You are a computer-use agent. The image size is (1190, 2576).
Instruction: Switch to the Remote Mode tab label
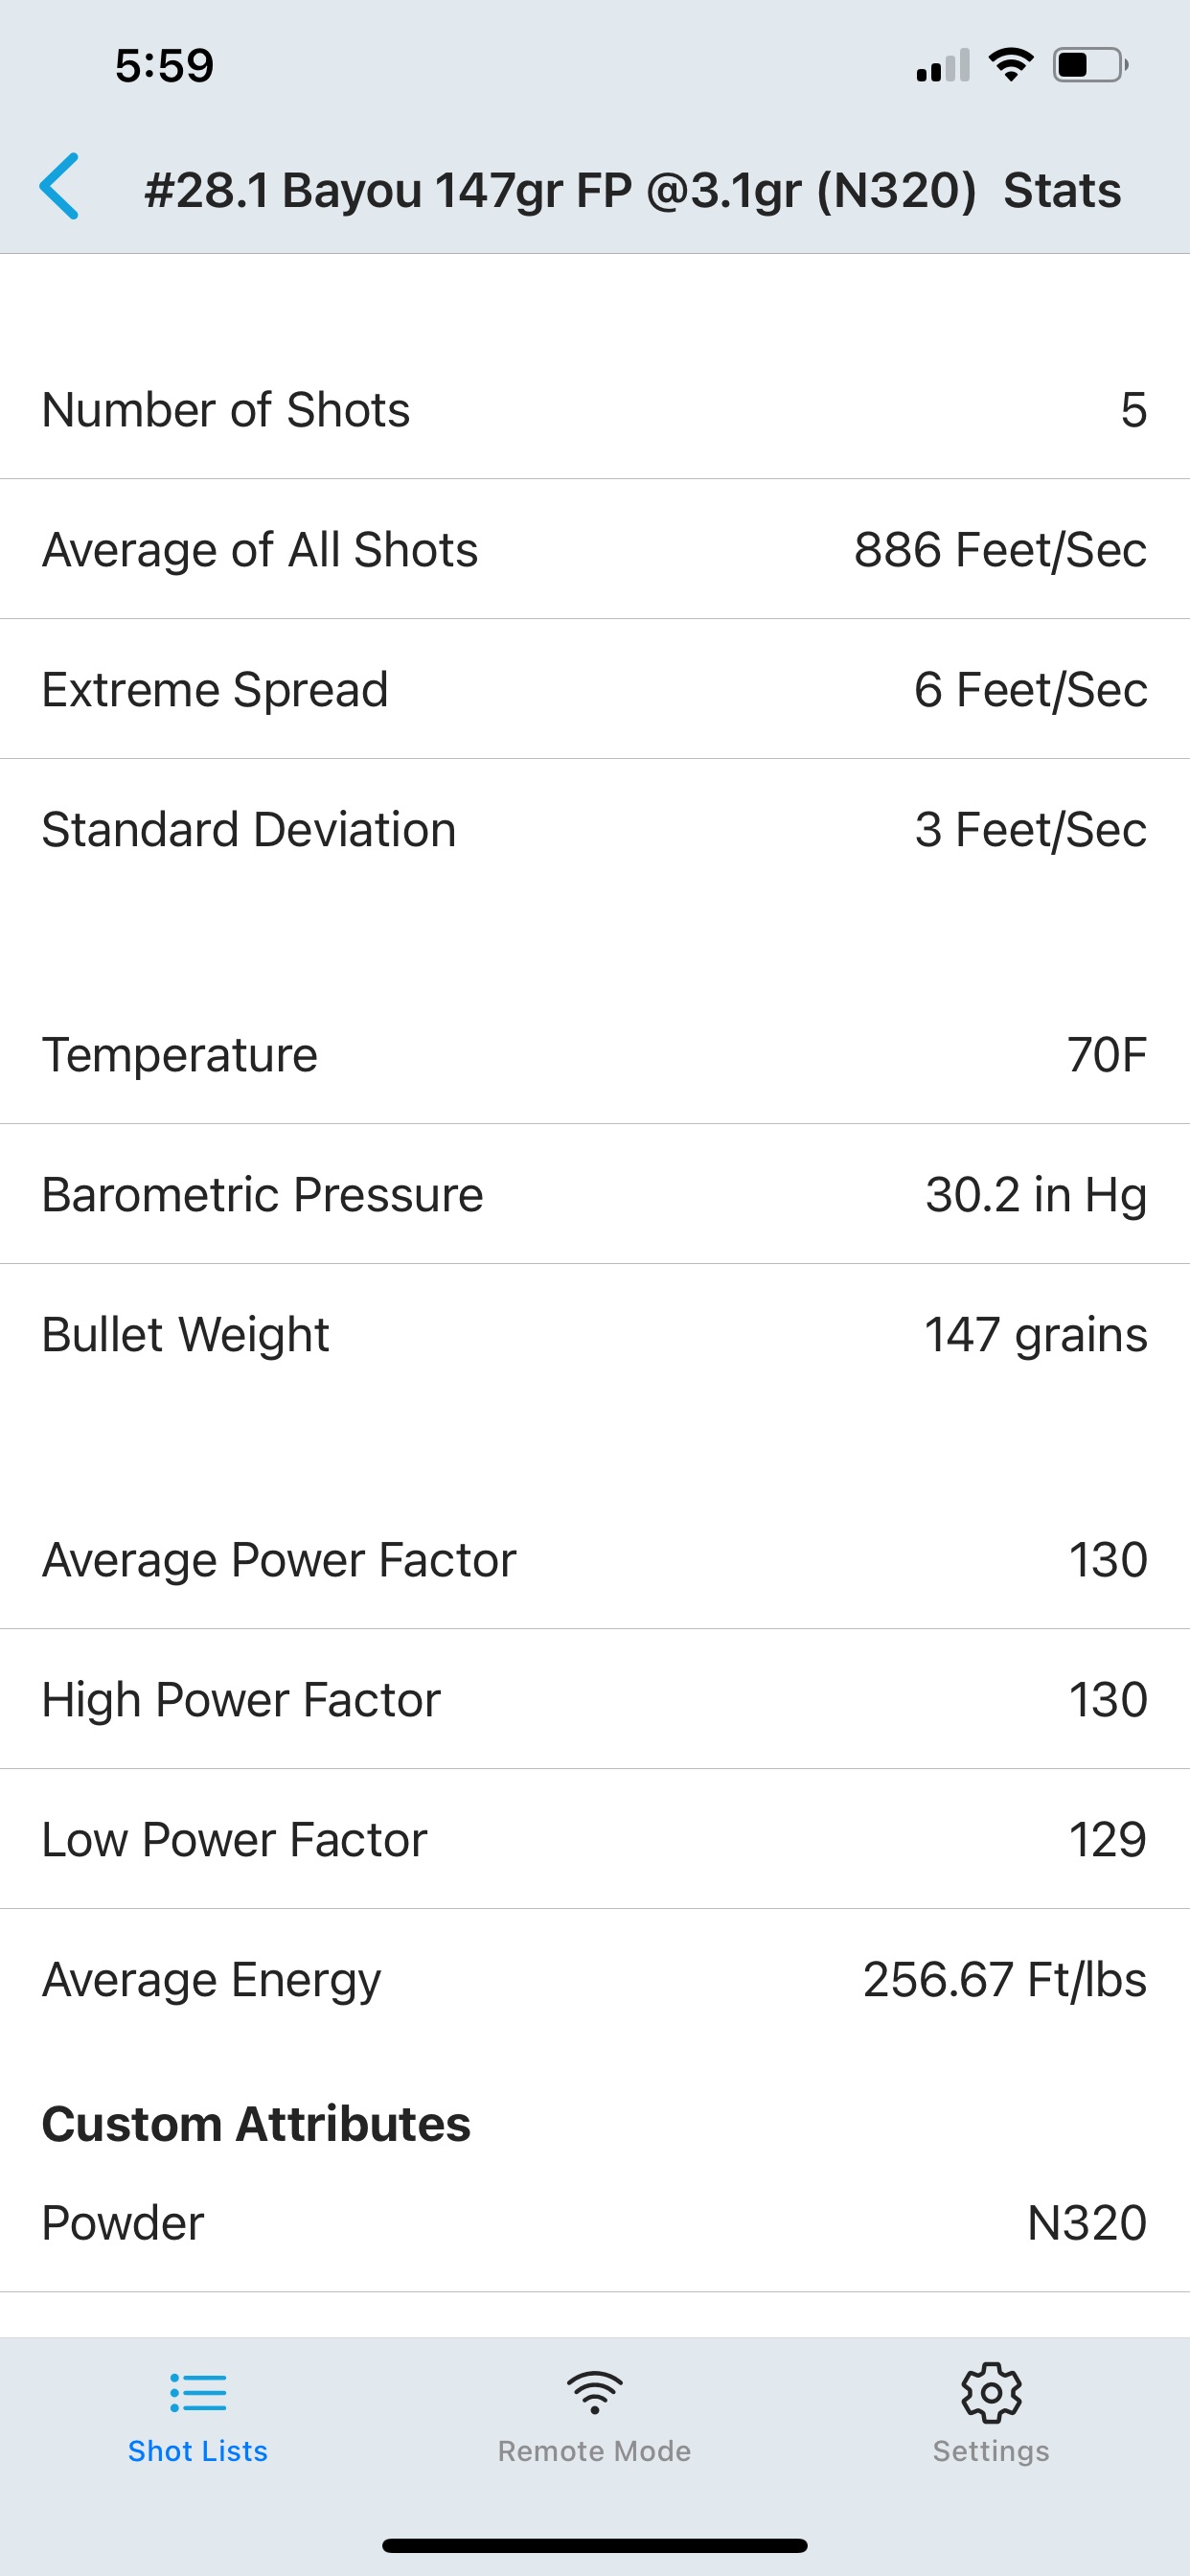pos(594,2451)
